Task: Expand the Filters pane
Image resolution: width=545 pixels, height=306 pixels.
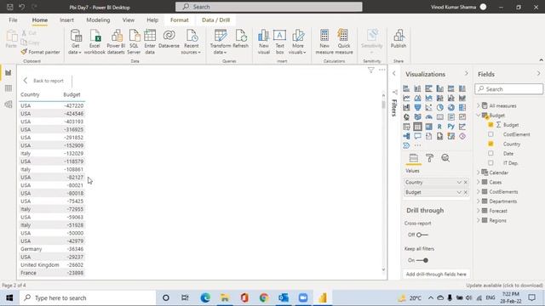Action: tap(393, 74)
